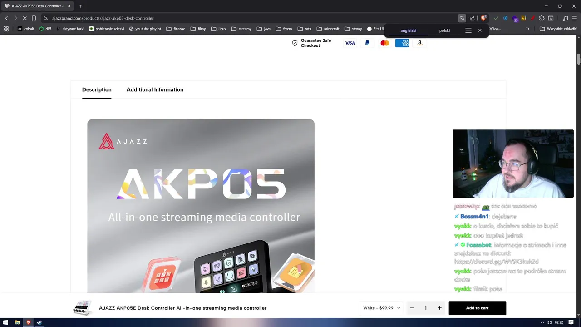
Task: Click the taskbar volume icon
Action: [x=550, y=322]
